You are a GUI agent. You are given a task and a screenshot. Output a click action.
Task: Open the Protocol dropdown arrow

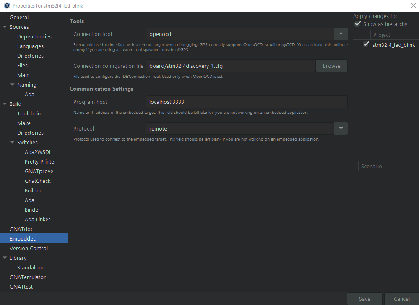click(341, 128)
